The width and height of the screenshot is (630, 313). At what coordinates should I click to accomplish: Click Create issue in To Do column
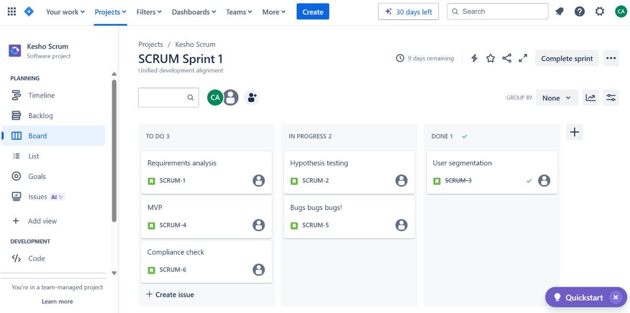pyautogui.click(x=170, y=295)
